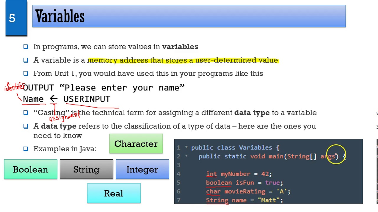Click the left assignment arrow after Name
The height and width of the screenshot is (212, 378).
[53, 99]
